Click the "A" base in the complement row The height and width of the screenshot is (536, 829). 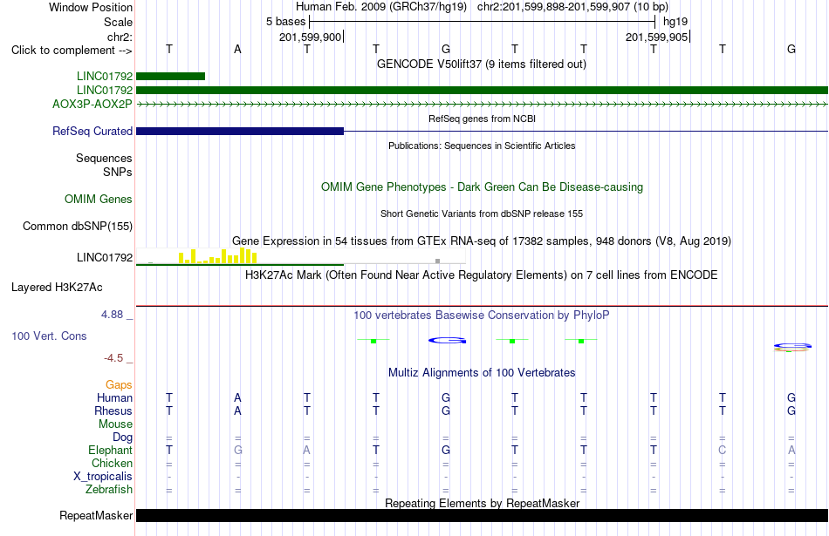tap(238, 50)
